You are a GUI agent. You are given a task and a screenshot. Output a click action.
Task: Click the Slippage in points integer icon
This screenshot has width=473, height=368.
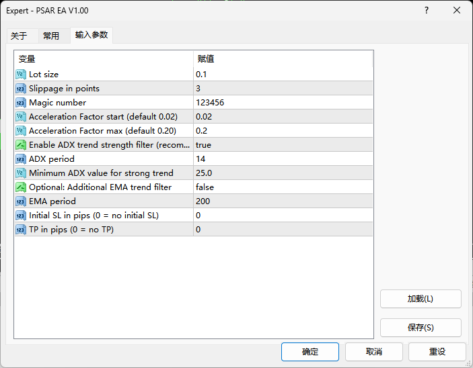click(x=21, y=89)
